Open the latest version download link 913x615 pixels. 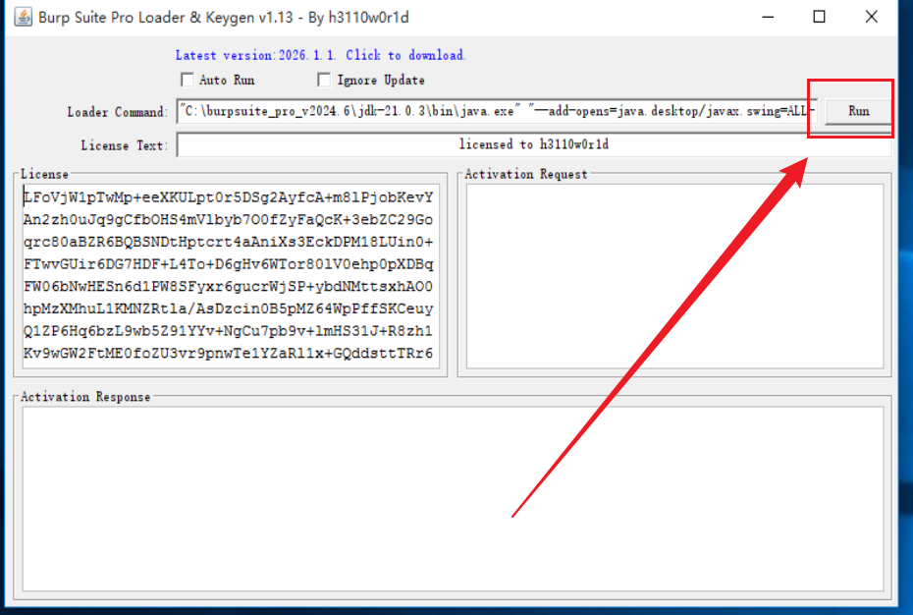click(320, 55)
